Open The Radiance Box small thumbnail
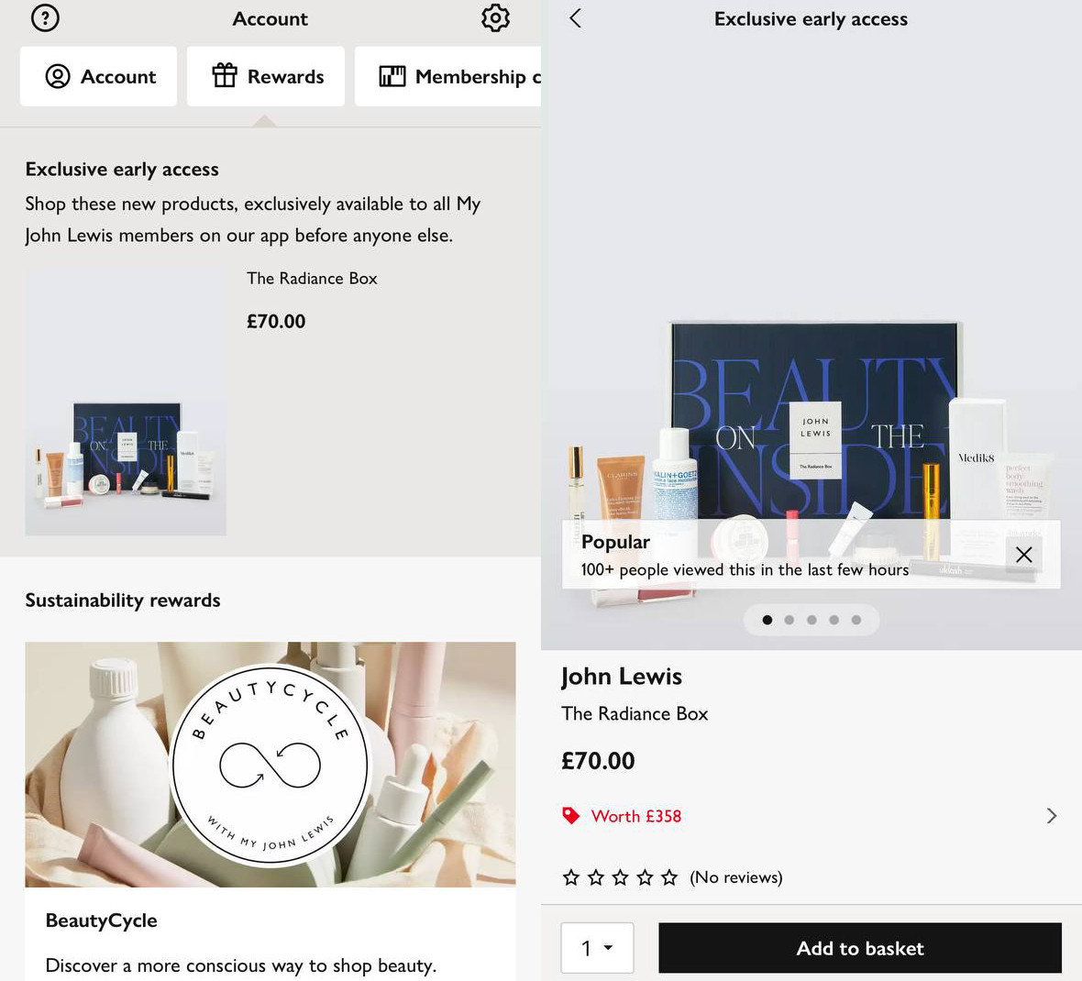Screen dimensions: 1082x981 tap(126, 402)
